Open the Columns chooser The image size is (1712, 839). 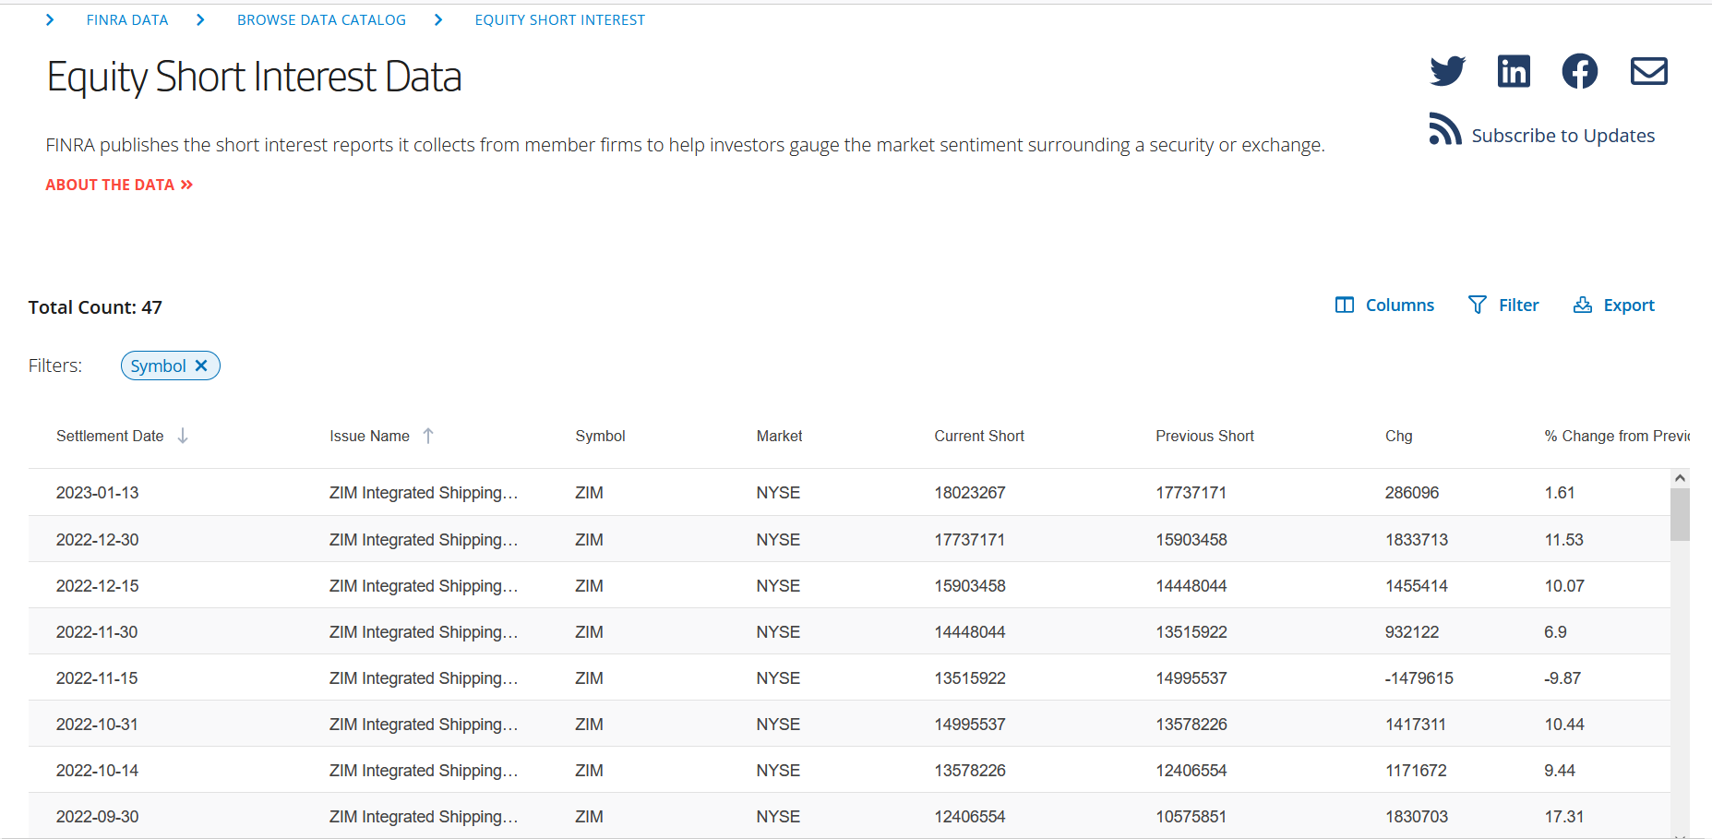1384,306
